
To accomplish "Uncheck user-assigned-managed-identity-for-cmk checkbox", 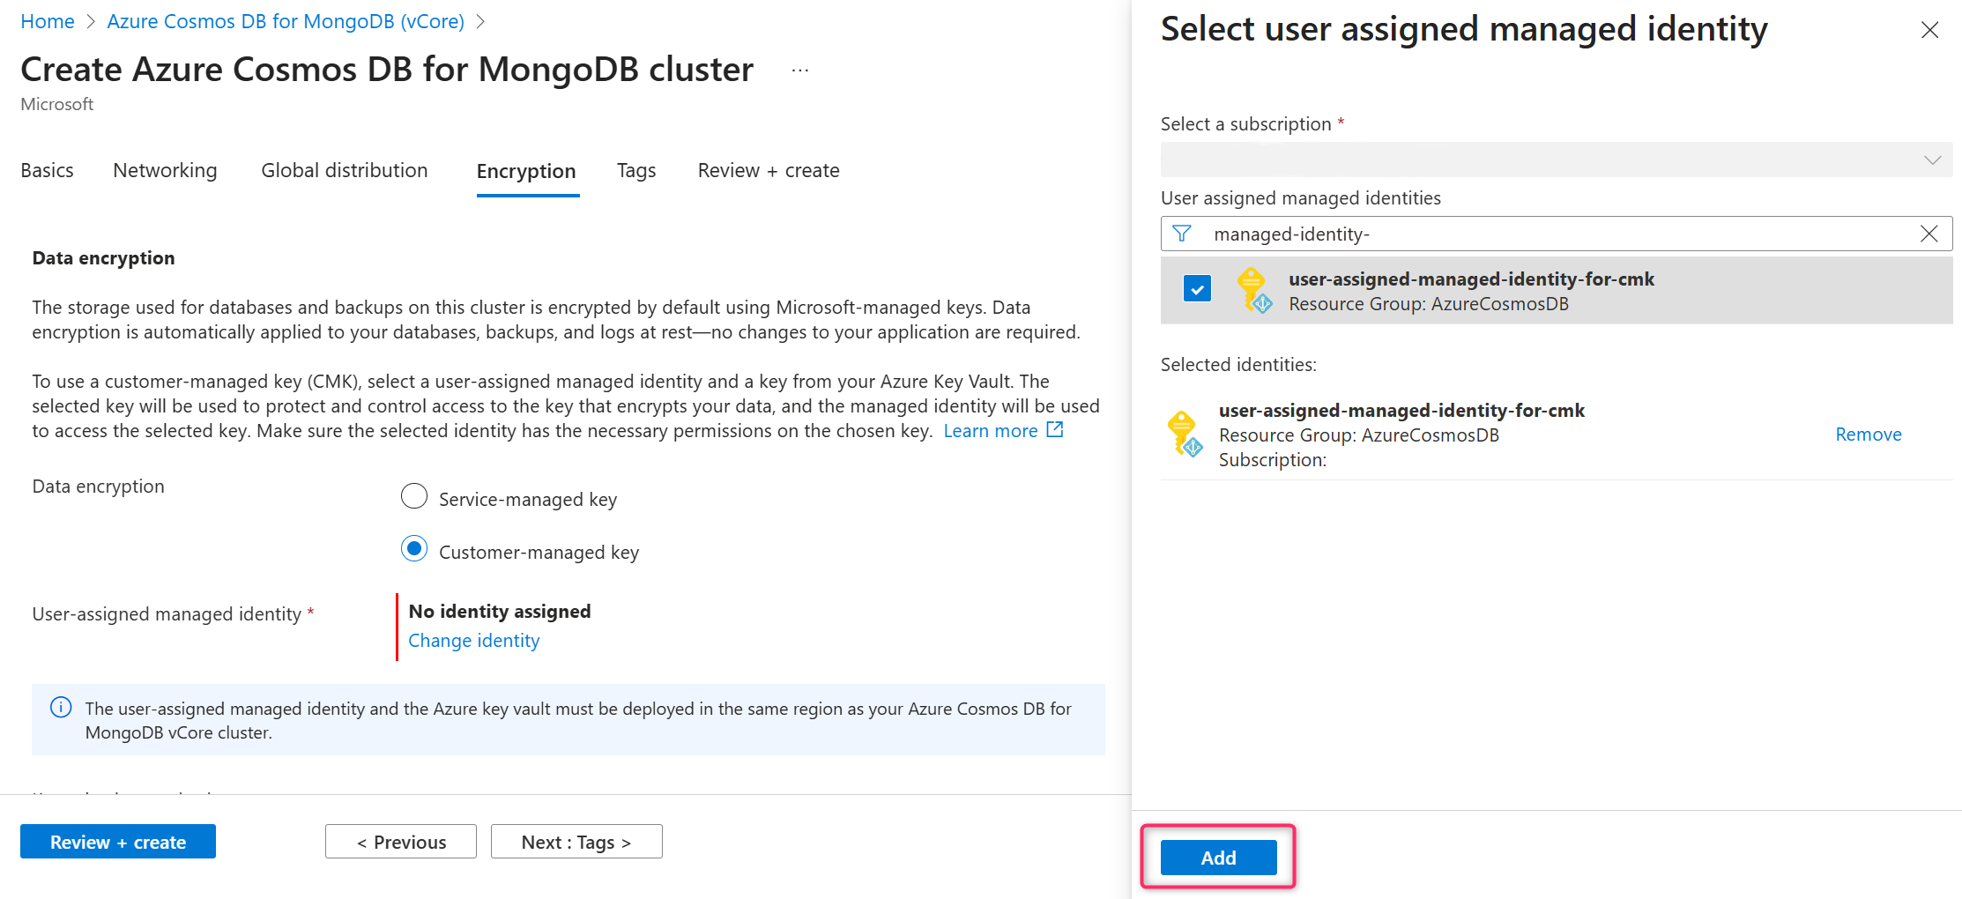I will coord(1197,288).
